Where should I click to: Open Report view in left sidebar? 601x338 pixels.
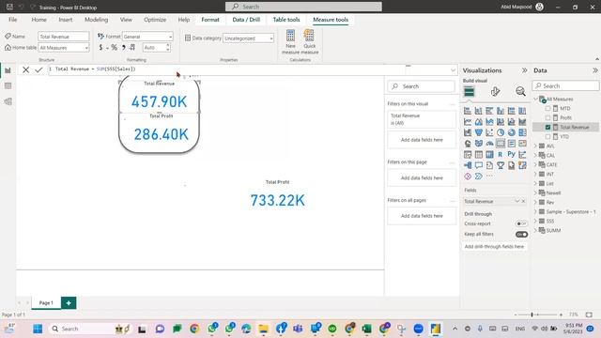8,70
